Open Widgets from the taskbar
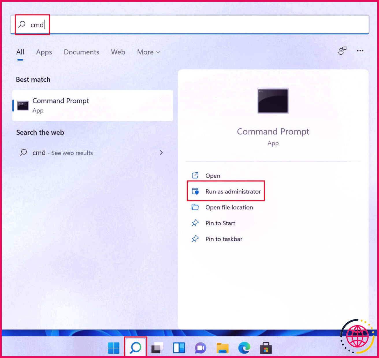 [179, 348]
